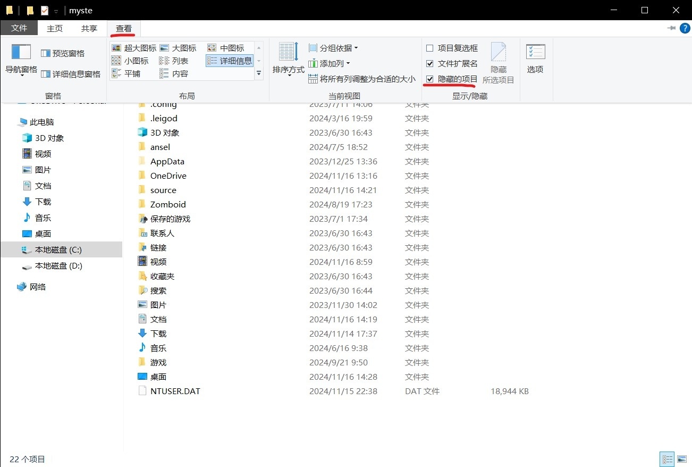Open the 选项 folder options
692x467 pixels.
click(x=535, y=59)
